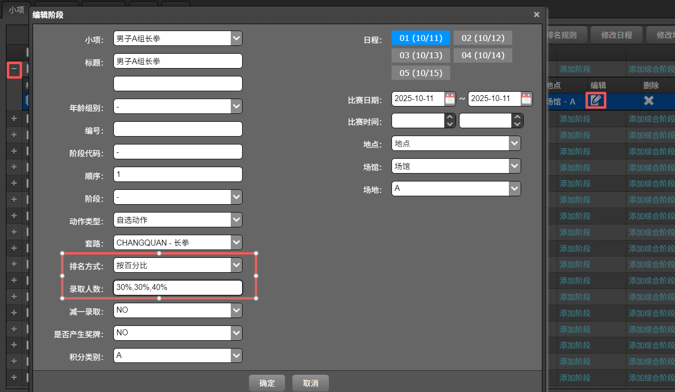Click the 确定 button
675x392 pixels.
click(x=267, y=383)
